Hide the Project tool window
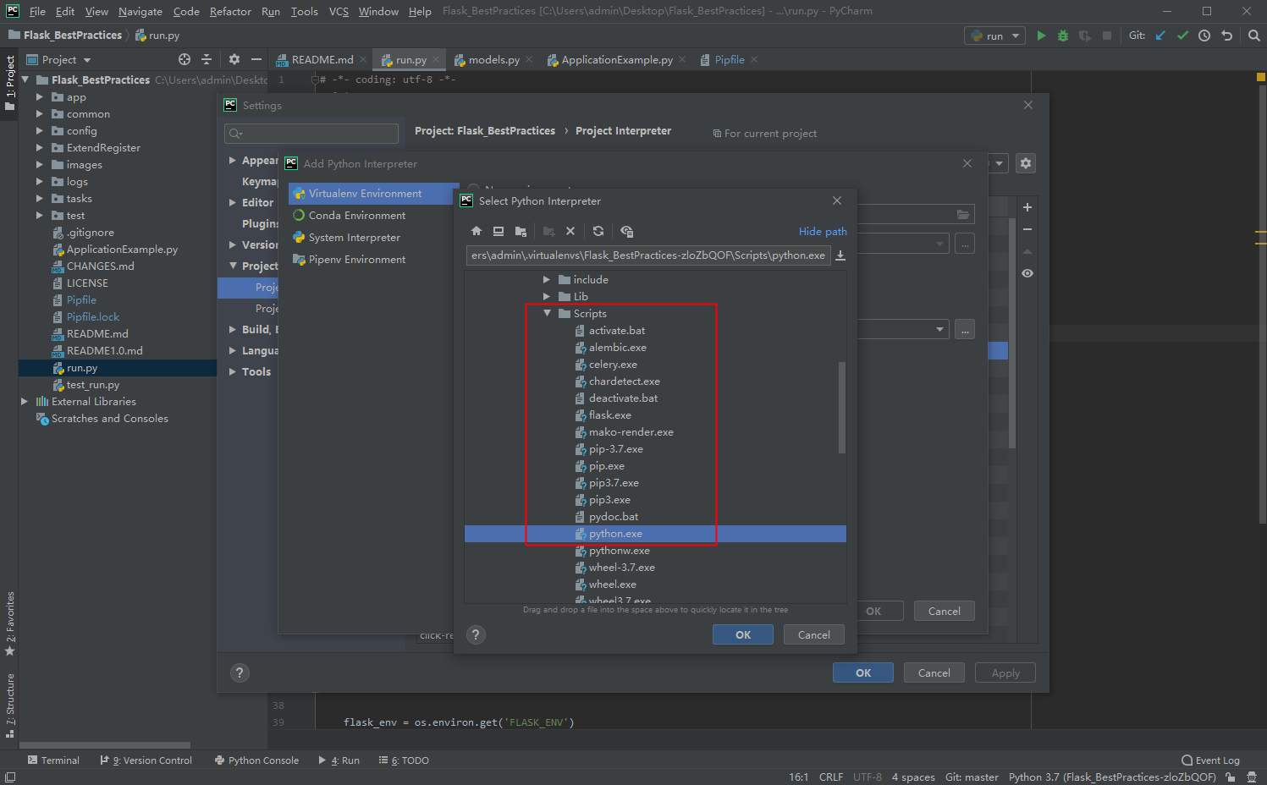Image resolution: width=1267 pixels, height=785 pixels. (x=256, y=59)
